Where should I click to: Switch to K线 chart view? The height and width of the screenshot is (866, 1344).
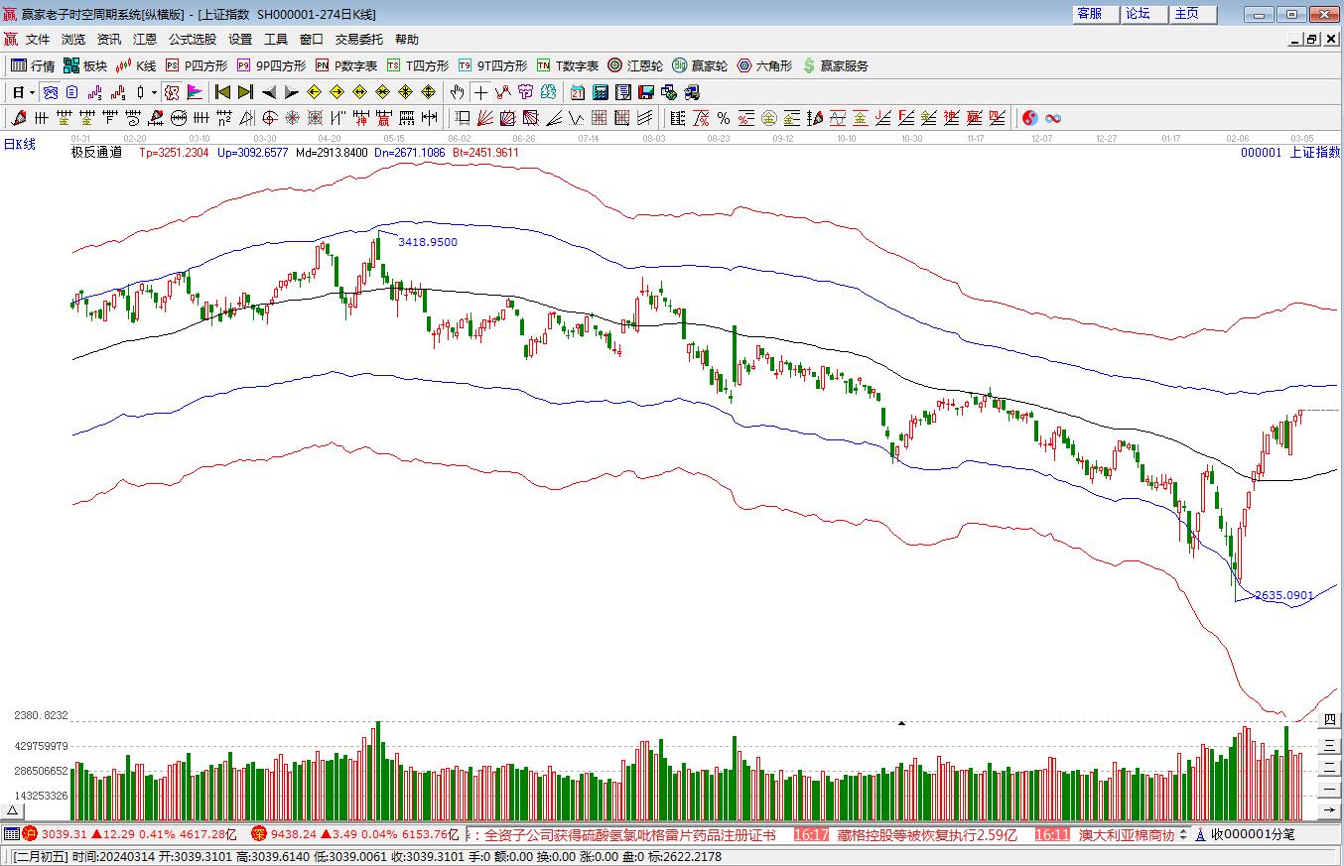[136, 65]
